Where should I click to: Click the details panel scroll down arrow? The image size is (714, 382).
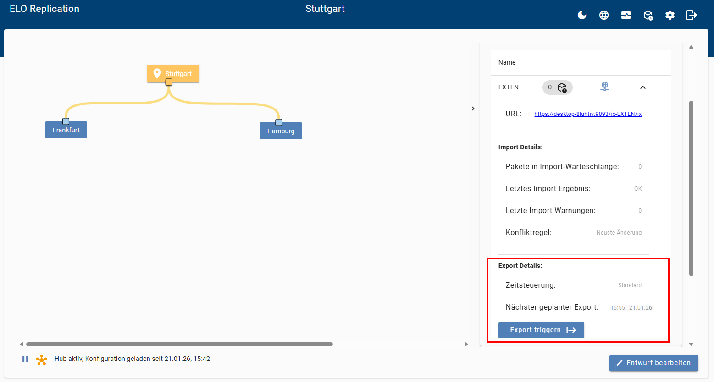691,344
